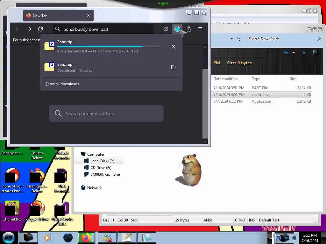This screenshot has height=244, width=326.
Task: Click the taskbar clock 3:51 PM
Action: (x=310, y=235)
